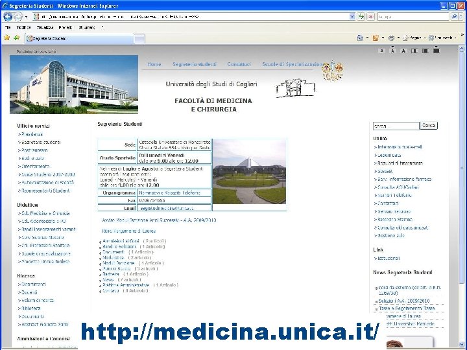
Task: Open the Strumenti menu
Action: [x=87, y=28]
